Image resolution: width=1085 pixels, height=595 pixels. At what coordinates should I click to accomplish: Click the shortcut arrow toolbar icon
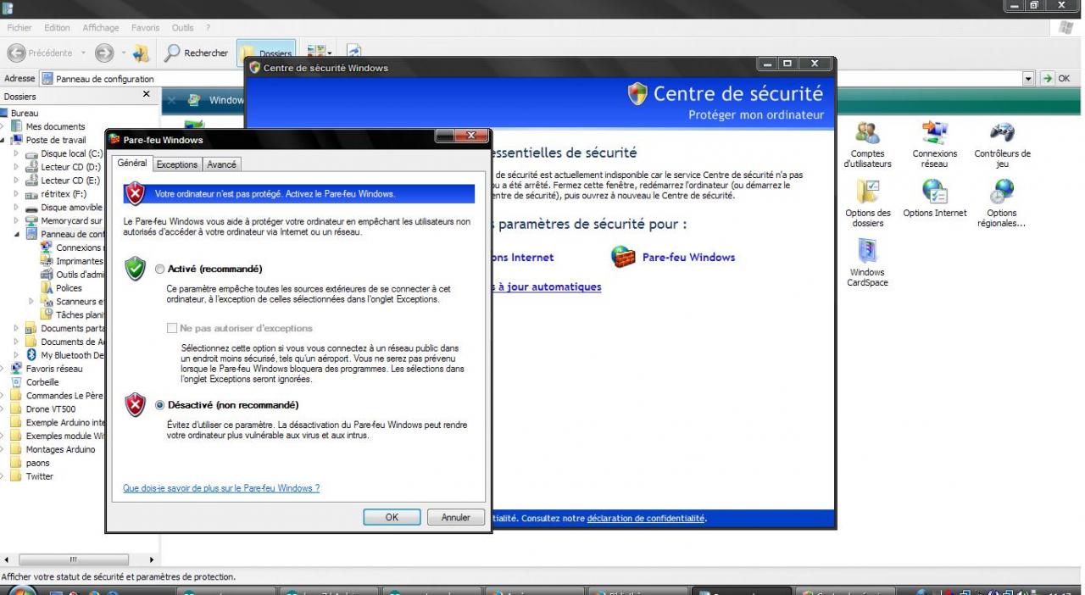point(354,53)
